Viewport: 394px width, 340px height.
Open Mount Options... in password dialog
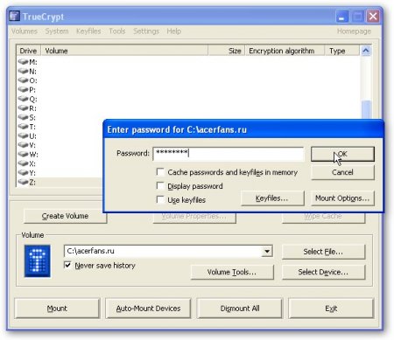click(x=342, y=198)
